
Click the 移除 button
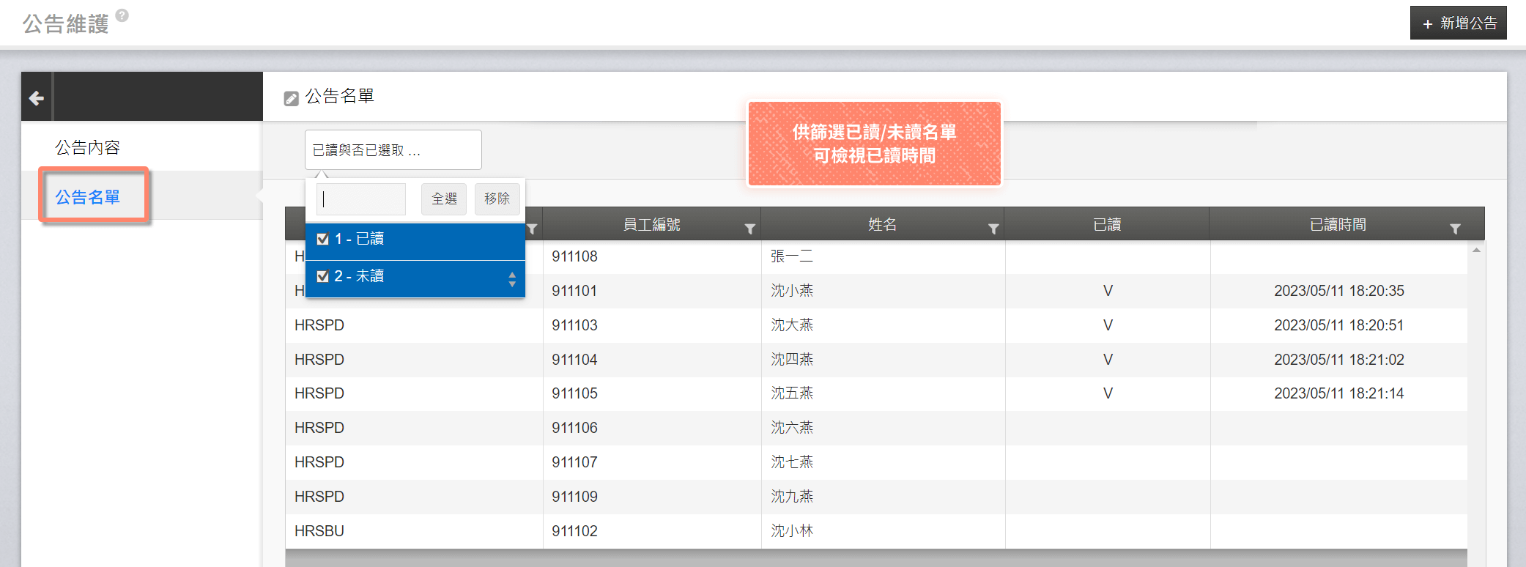pos(497,199)
